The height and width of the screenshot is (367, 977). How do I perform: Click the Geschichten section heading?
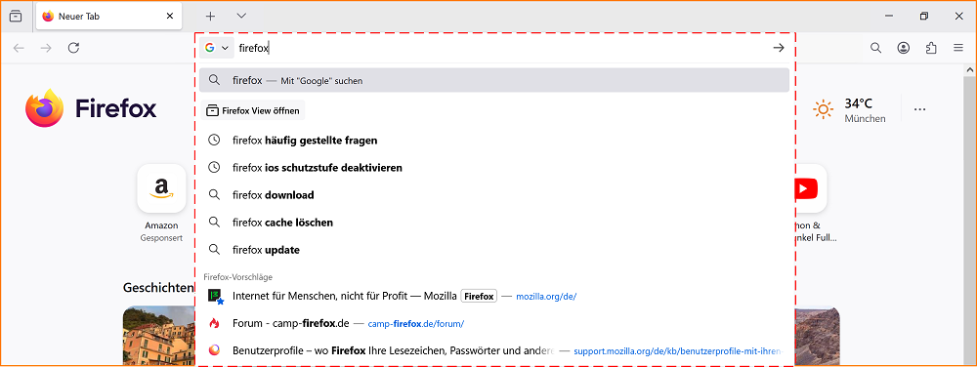click(159, 287)
